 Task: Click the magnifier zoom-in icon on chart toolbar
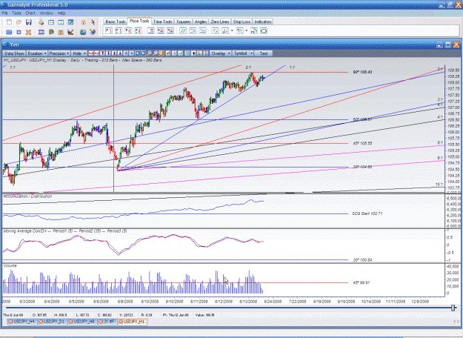click(150, 53)
